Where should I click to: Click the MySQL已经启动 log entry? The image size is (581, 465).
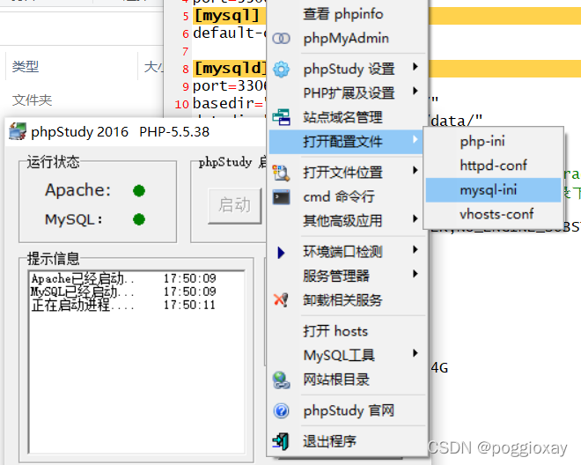[x=123, y=292]
